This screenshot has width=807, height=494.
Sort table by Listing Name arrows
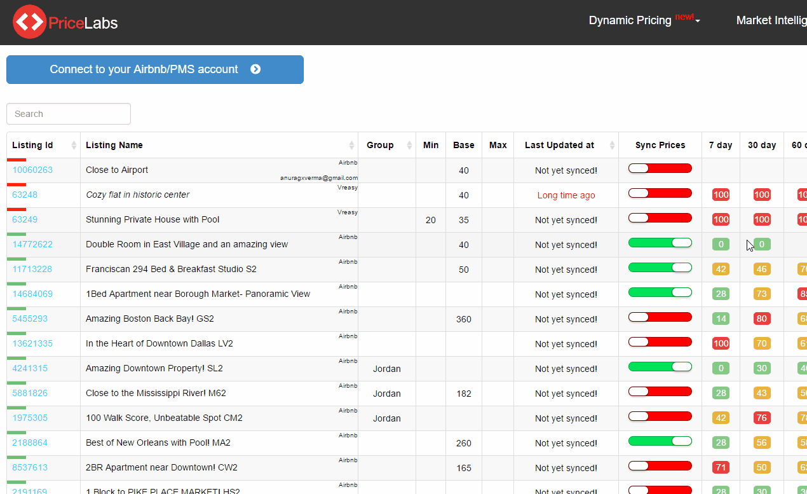click(351, 145)
